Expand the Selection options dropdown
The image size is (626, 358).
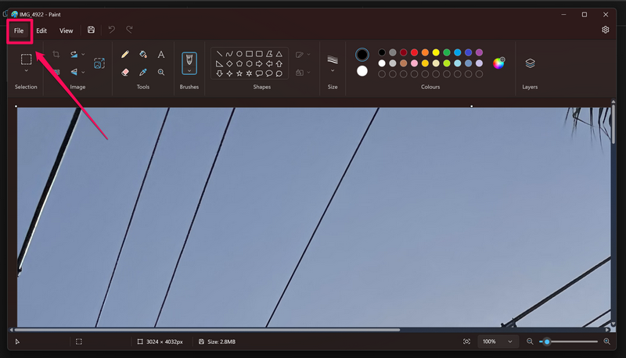(26, 72)
